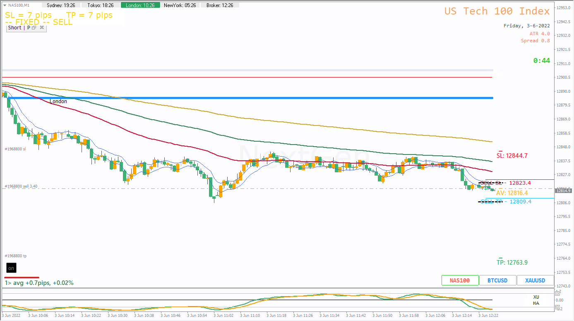This screenshot has width=574, height=321.
Task: Select the highlighted London session clock
Action: point(140,5)
